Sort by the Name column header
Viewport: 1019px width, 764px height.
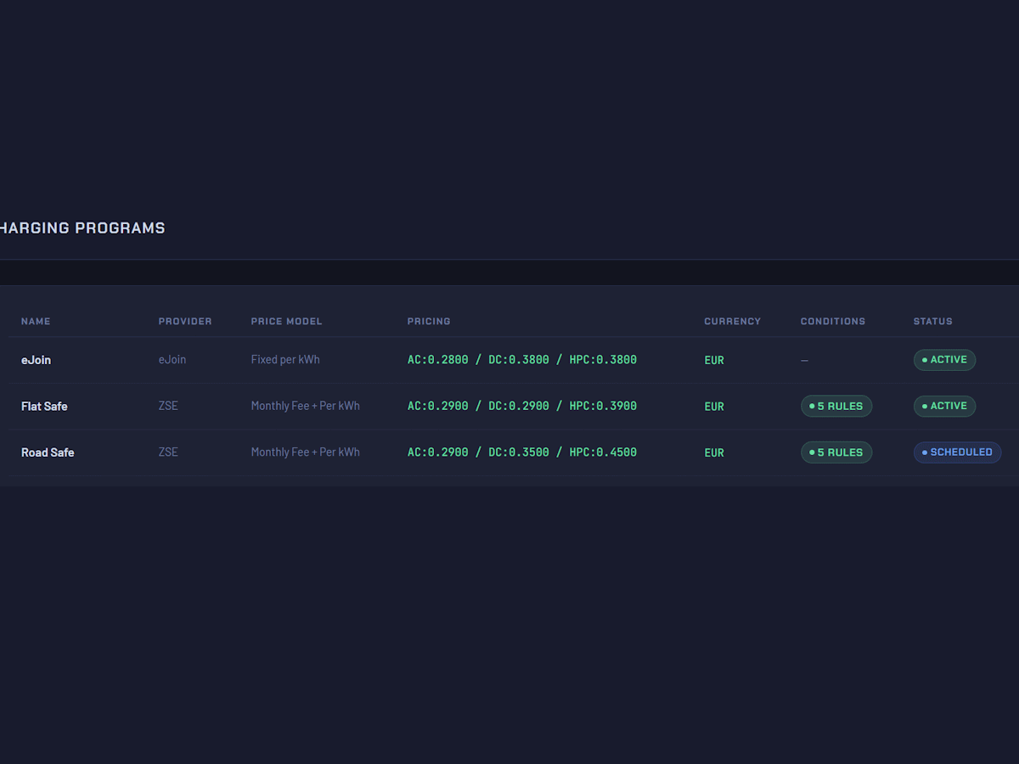coord(36,322)
